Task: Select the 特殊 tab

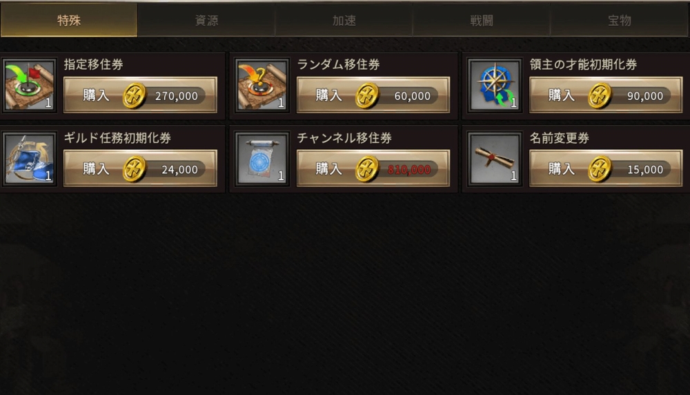Action: [69, 20]
